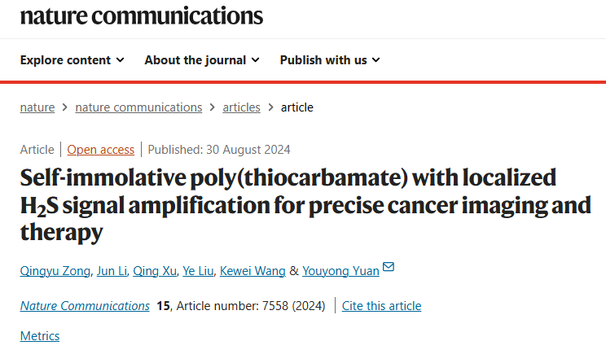Screen dimensions: 606x363
Task: View author Qing Xu details
Action: click(x=155, y=271)
